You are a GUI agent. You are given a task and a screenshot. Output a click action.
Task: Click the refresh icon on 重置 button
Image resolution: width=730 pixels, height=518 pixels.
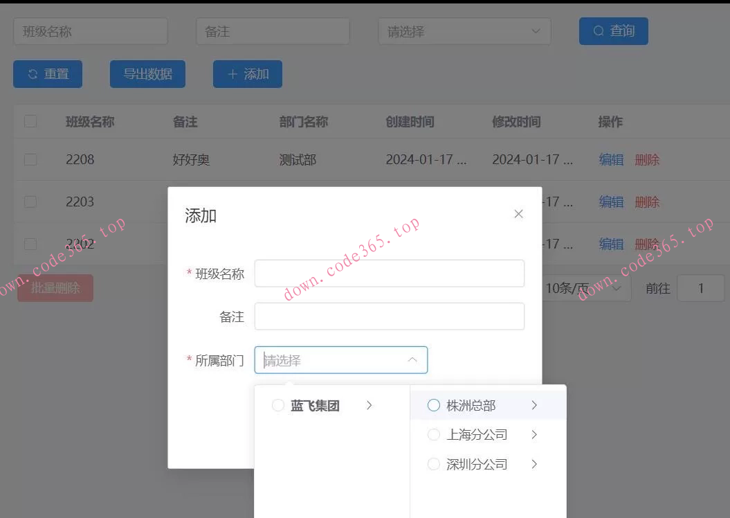(x=33, y=73)
